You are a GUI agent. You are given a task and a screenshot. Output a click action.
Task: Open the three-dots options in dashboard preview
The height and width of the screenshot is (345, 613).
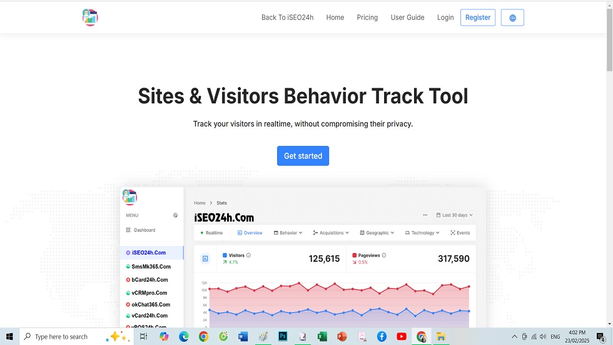[x=425, y=215]
